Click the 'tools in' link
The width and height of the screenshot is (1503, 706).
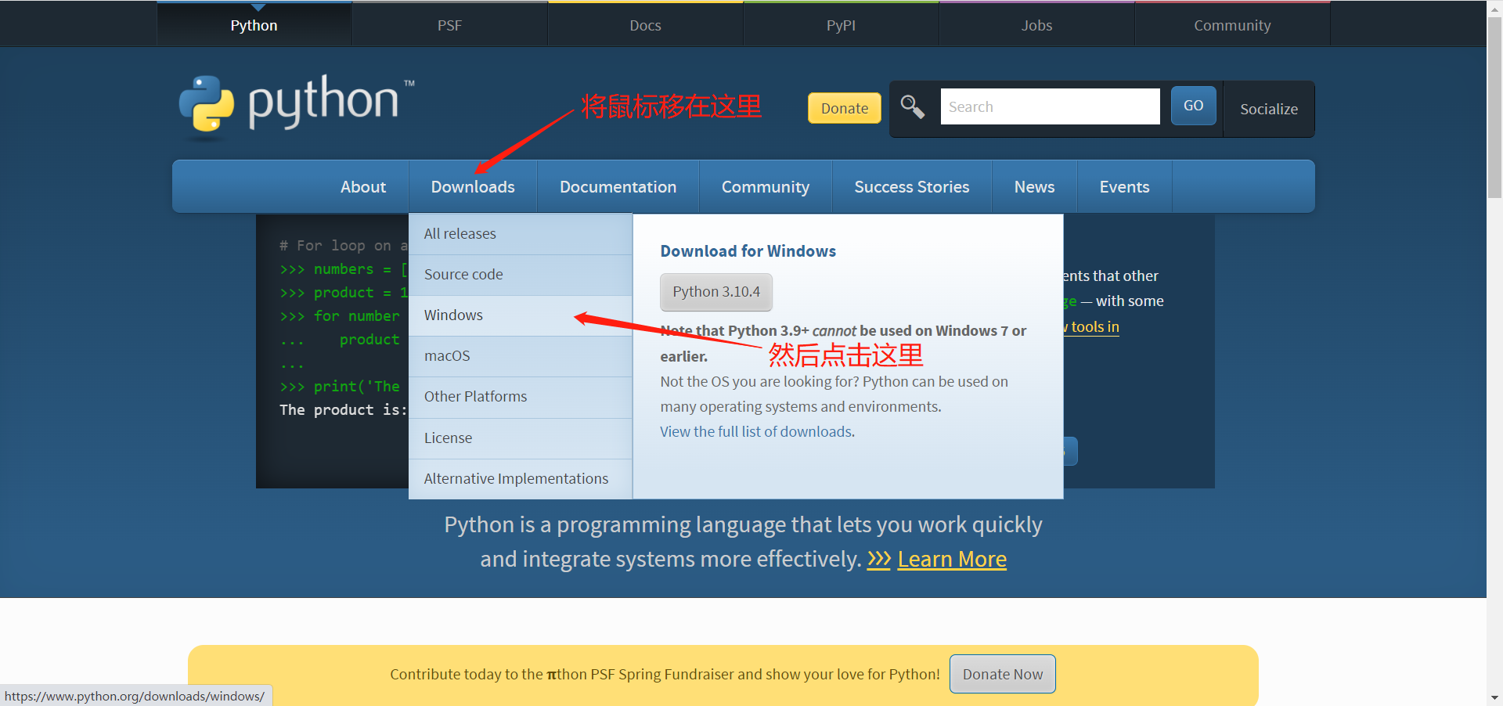(1093, 326)
